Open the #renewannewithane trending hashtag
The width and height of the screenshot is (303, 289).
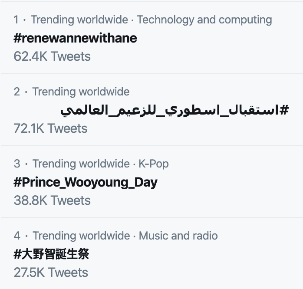coord(76,38)
